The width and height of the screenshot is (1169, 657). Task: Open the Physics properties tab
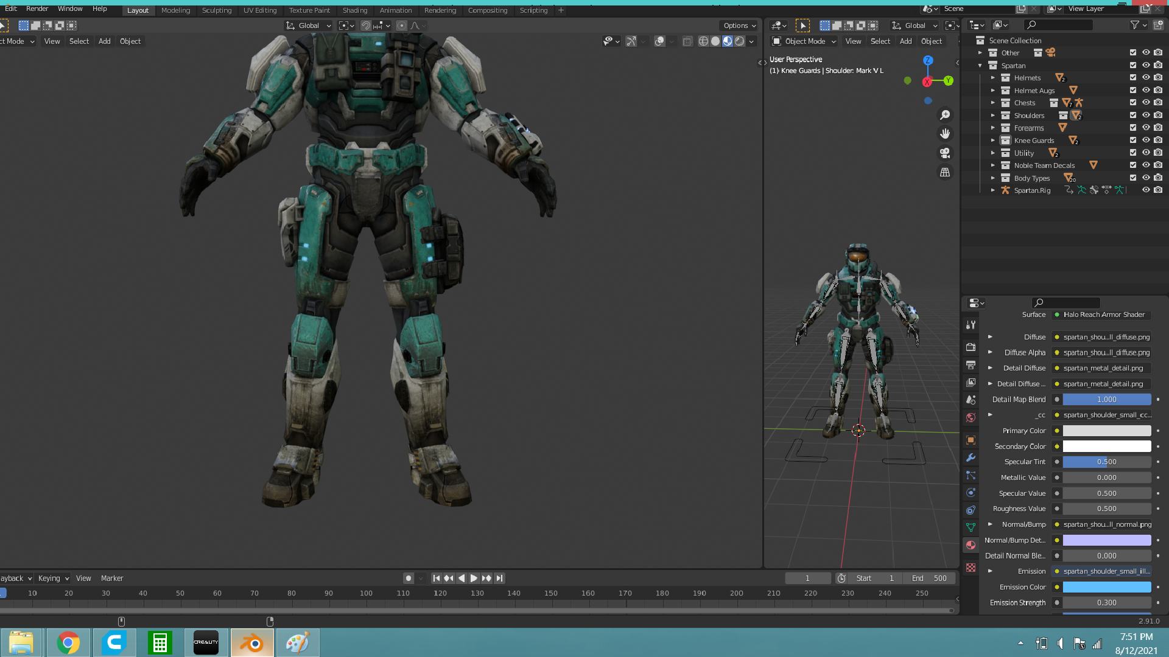point(971,493)
